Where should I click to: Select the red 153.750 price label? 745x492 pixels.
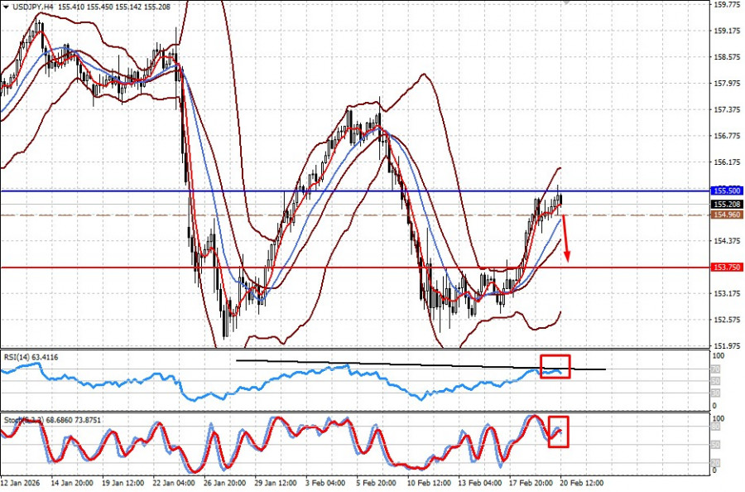click(x=725, y=268)
